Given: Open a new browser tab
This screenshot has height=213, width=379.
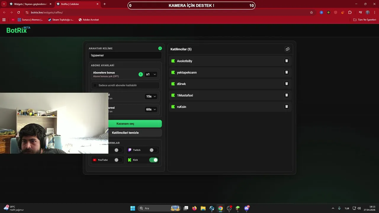Looking at the screenshot, I should tap(105, 4).
